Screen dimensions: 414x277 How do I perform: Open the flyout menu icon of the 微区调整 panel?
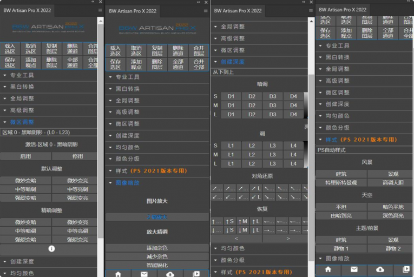(100, 10)
